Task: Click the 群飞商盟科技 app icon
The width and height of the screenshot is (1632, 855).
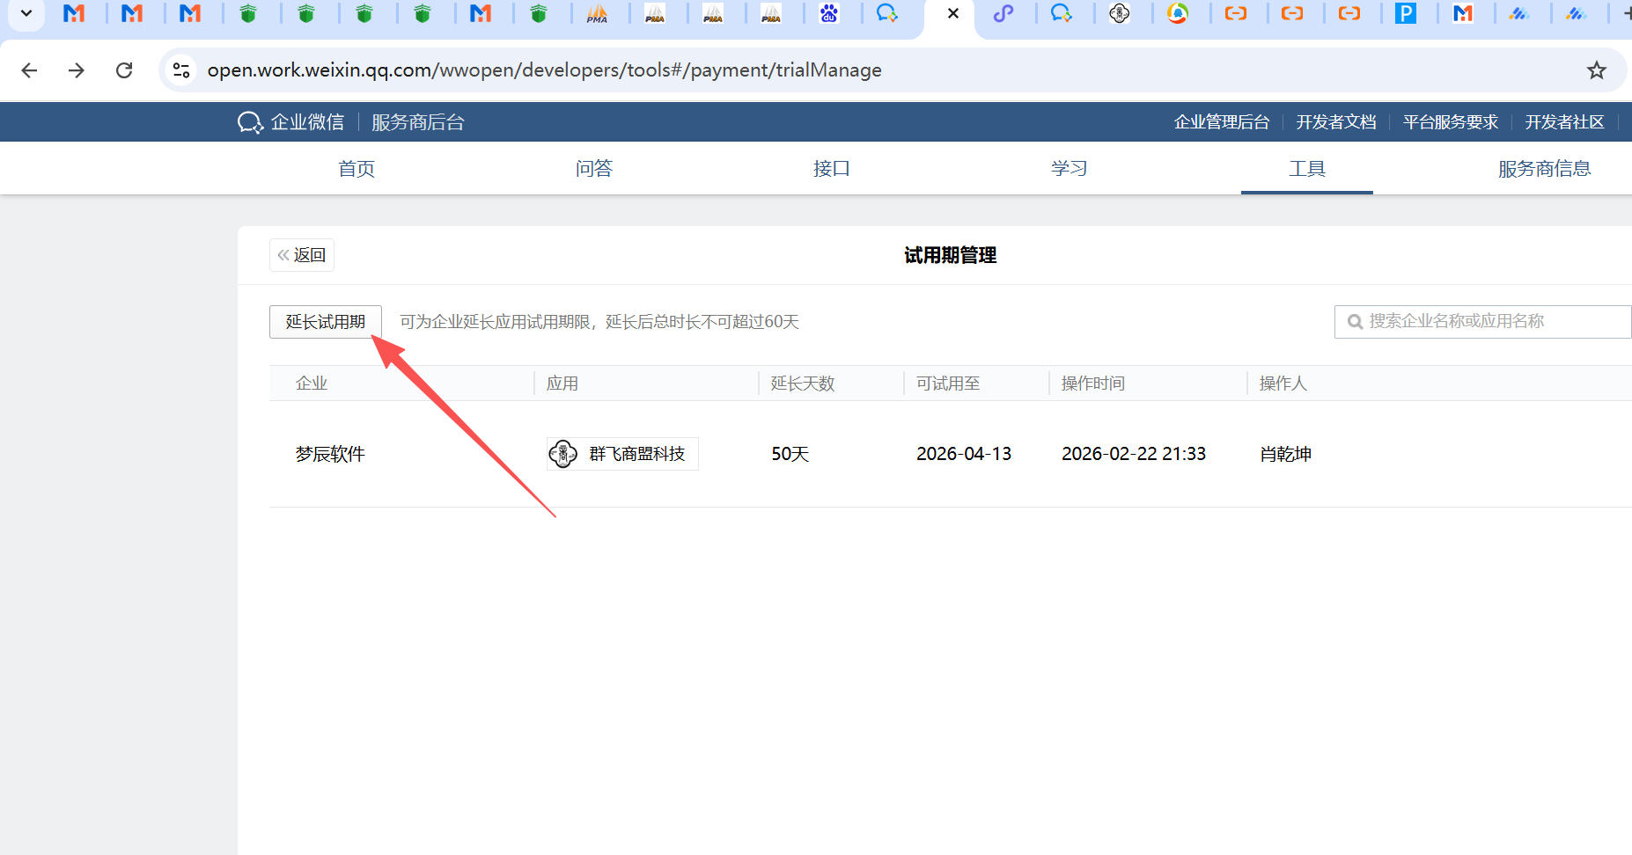Action: (x=563, y=454)
